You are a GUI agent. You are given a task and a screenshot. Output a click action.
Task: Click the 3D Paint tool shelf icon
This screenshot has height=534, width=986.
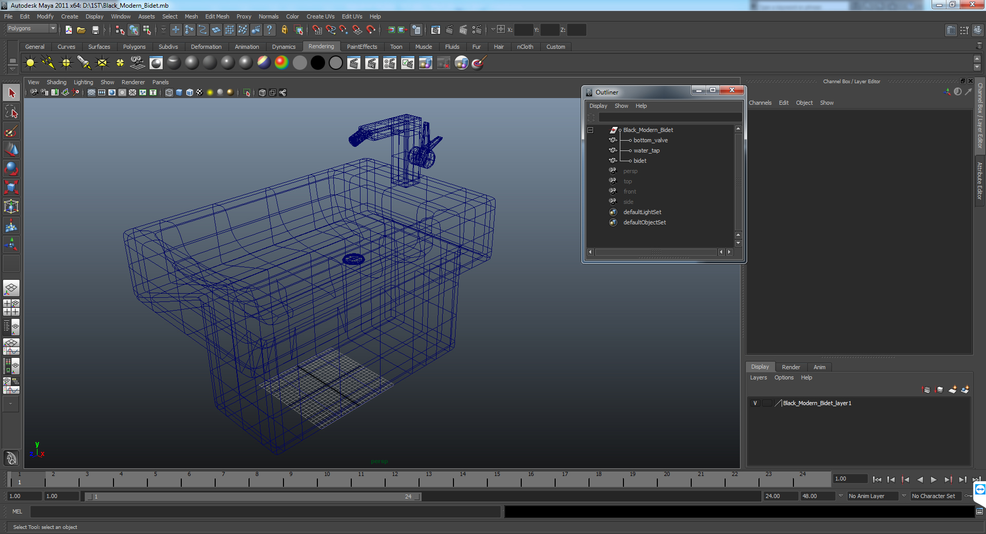point(479,63)
